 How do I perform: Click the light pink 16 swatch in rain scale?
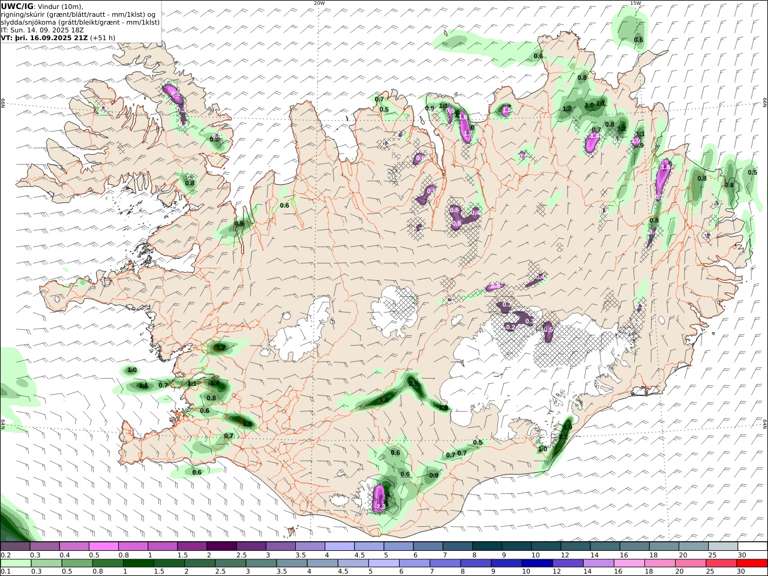click(629, 563)
